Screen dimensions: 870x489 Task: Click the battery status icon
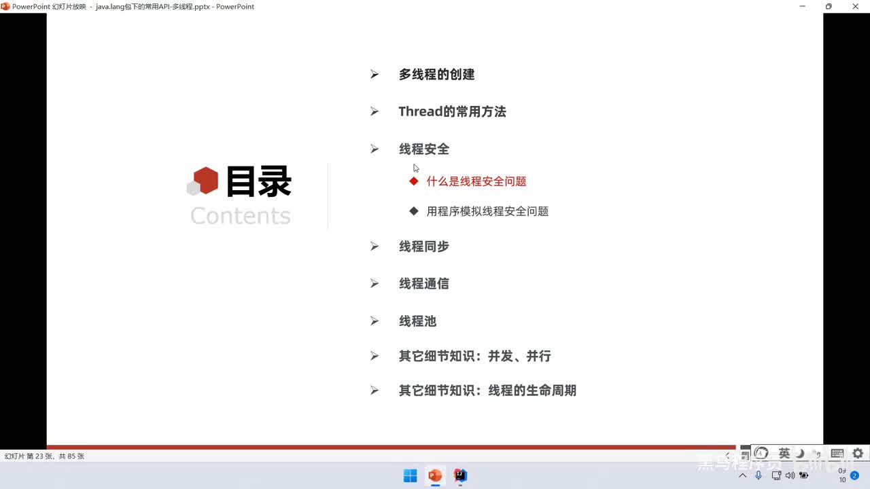point(804,475)
